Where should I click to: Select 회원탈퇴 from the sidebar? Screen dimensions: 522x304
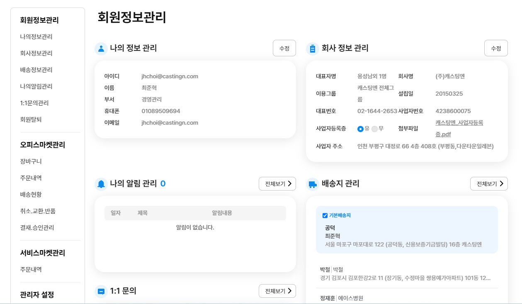(x=31, y=119)
